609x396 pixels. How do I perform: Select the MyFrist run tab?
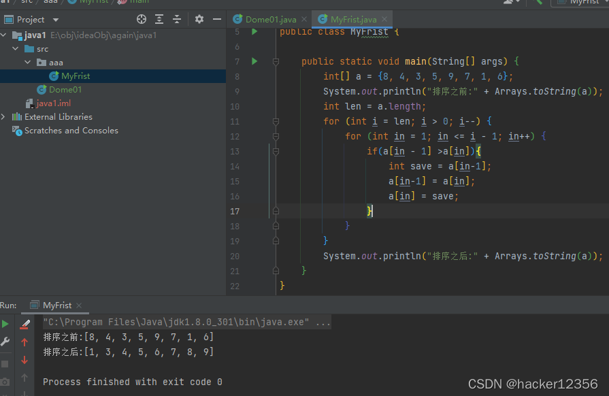56,306
